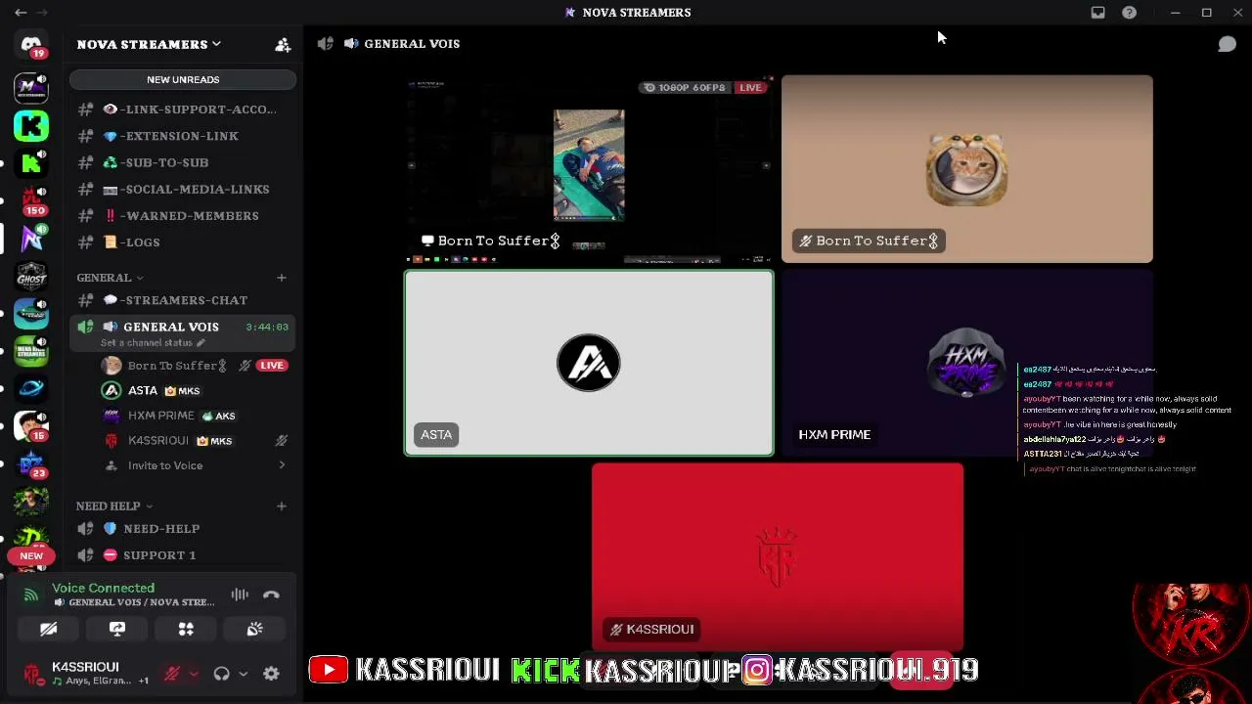Viewport: 1252px width, 704px height.
Task: Focus the ASTA video tile
Action: point(589,364)
